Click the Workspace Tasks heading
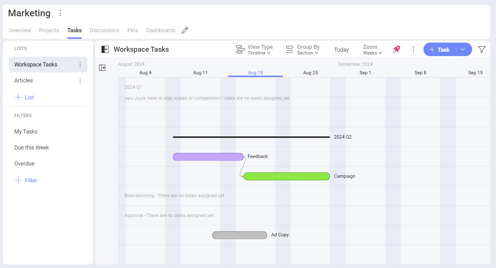 pos(141,49)
